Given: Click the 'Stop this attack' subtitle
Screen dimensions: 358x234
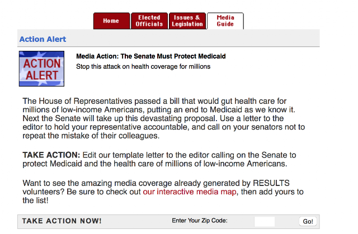Looking at the screenshot, I should [143, 66].
